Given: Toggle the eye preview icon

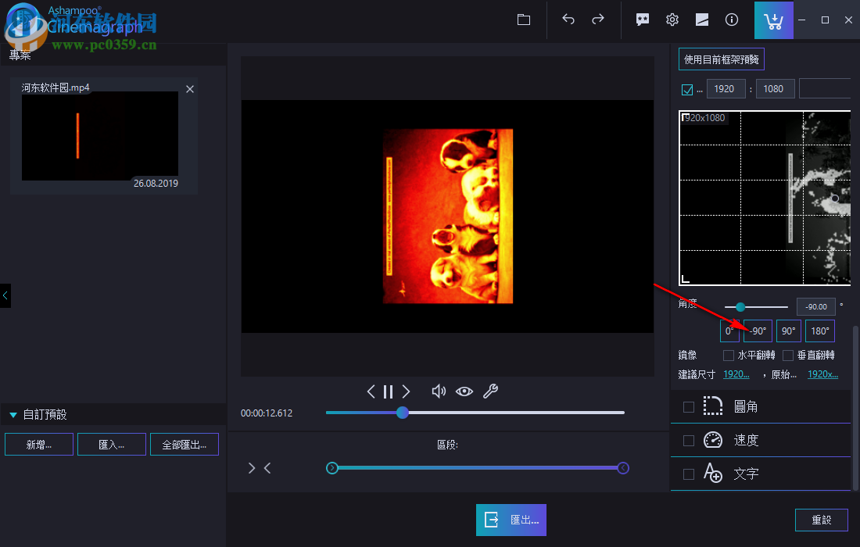Looking at the screenshot, I should click(464, 391).
